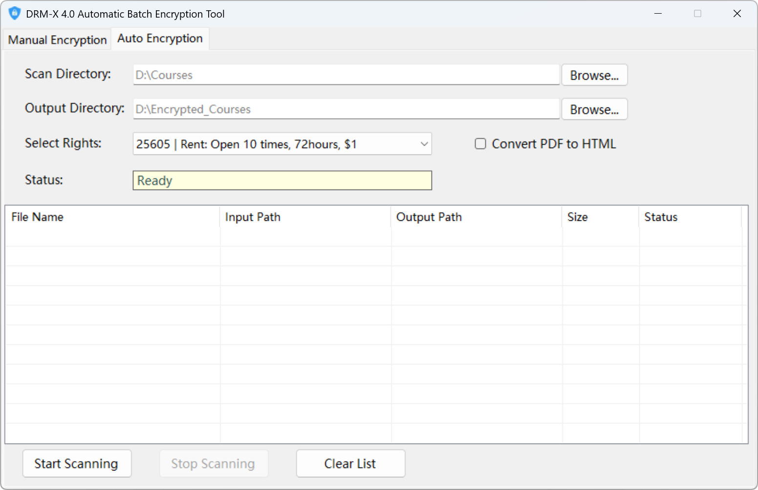758x490 pixels.
Task: Enable Convert PDF to HTML
Action: pyautogui.click(x=480, y=143)
